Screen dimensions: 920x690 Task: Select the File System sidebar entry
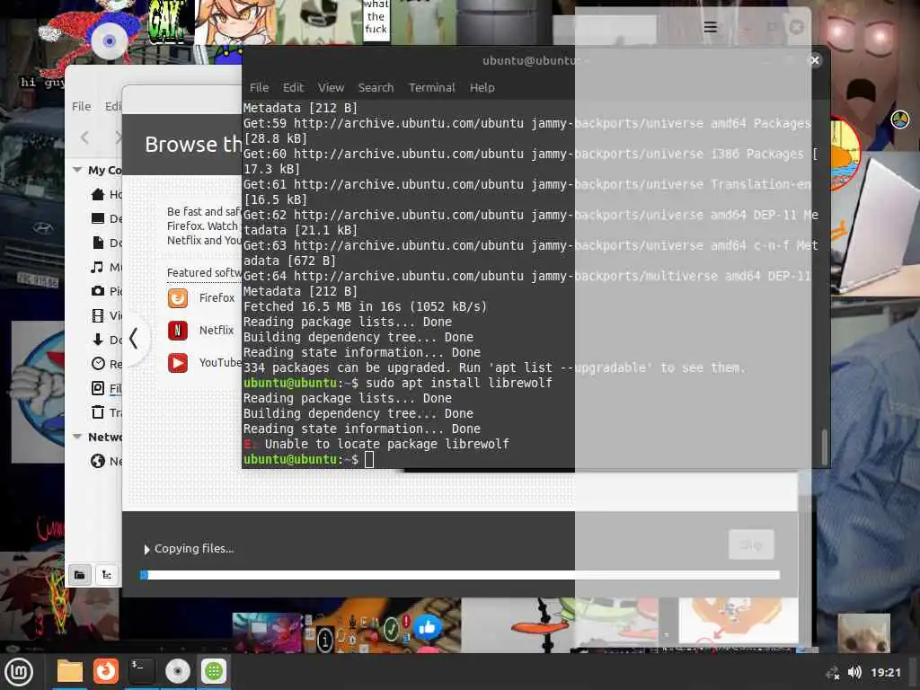click(106, 388)
